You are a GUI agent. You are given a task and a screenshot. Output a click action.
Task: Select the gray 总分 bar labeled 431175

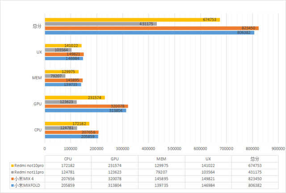point(101,24)
